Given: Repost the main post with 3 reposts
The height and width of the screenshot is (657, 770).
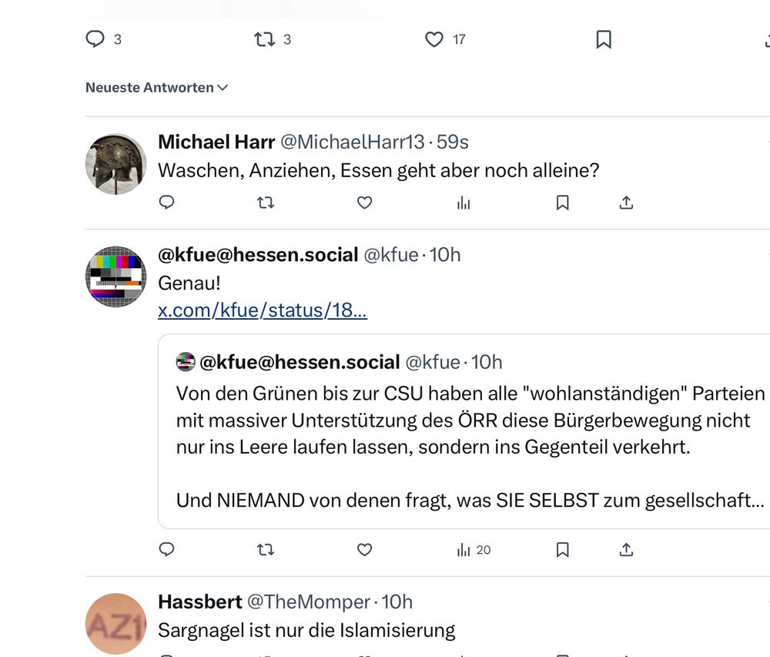Looking at the screenshot, I should [x=265, y=39].
